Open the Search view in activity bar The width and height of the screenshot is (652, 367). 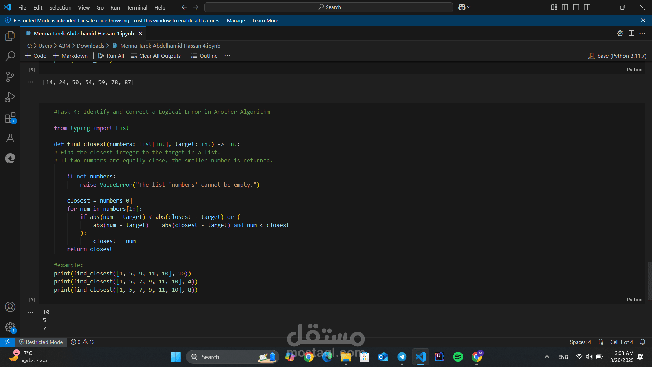(10, 56)
